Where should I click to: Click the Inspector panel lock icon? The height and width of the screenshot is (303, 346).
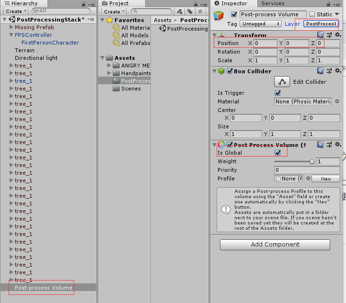point(328,4)
